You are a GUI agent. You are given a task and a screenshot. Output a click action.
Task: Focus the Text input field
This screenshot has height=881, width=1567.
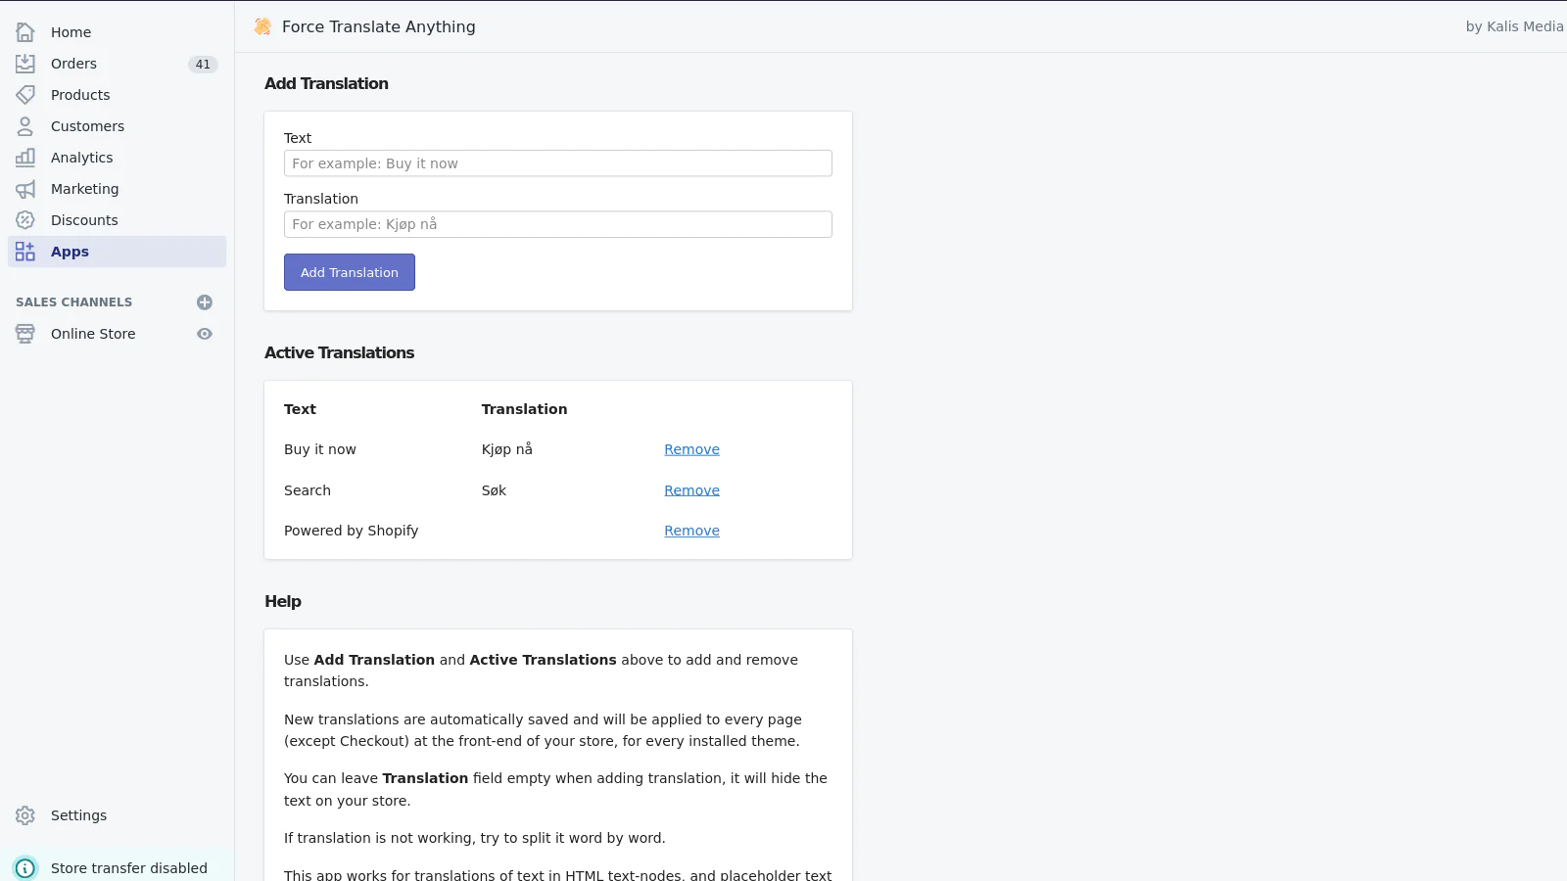coord(558,163)
